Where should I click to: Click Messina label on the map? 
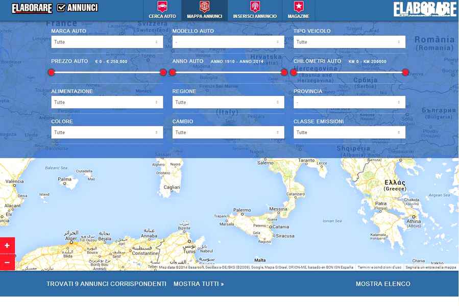coord(278,209)
